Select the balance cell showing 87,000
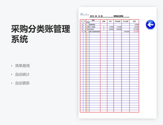Screen dimensions: 163x125 pos(134,27)
